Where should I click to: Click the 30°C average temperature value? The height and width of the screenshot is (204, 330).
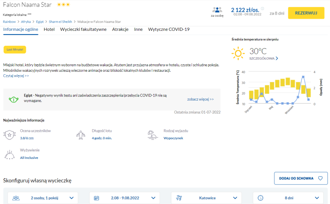pos(258,51)
